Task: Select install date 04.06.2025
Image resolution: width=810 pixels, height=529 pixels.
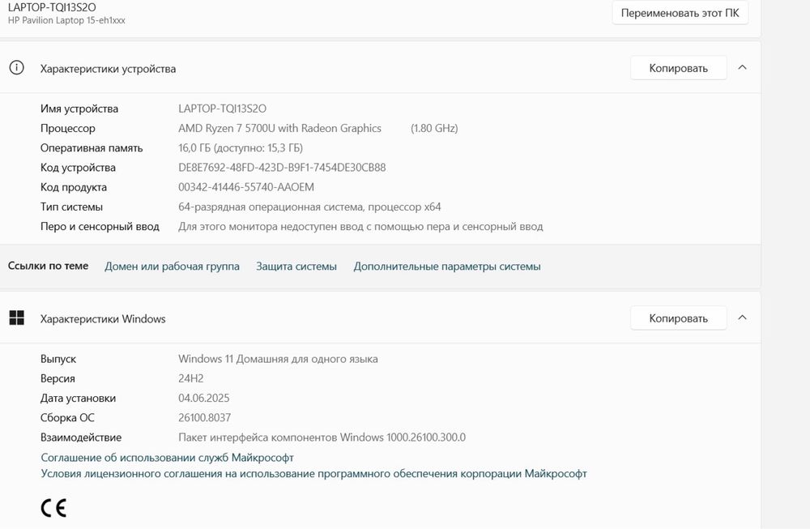Action: (x=203, y=398)
